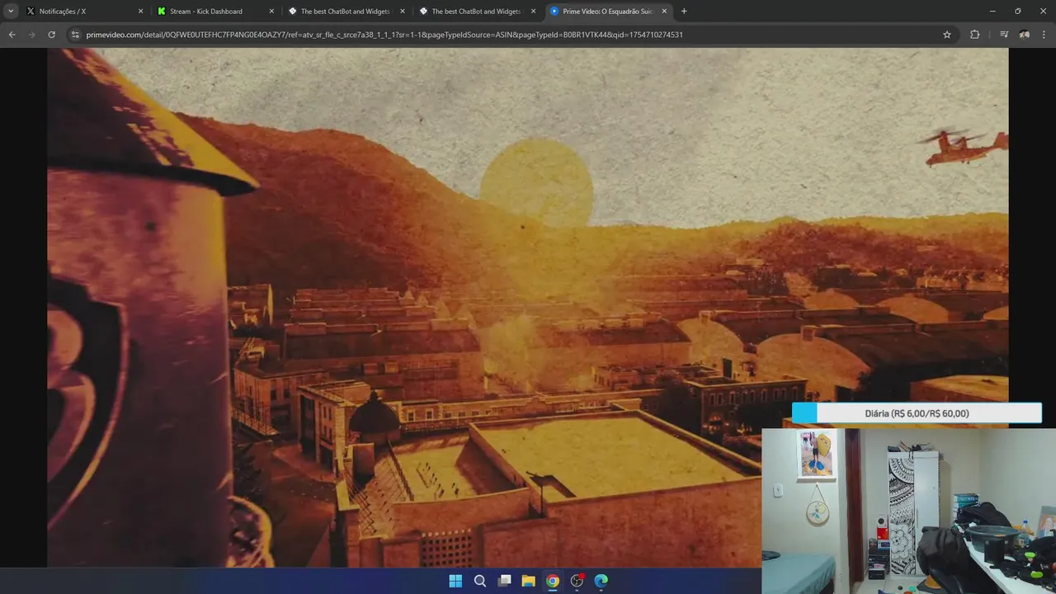Open the tab search dropdown arrow
The width and height of the screenshot is (1056, 594).
point(11,12)
